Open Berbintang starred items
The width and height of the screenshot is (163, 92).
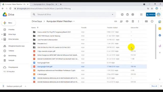pos(12,56)
